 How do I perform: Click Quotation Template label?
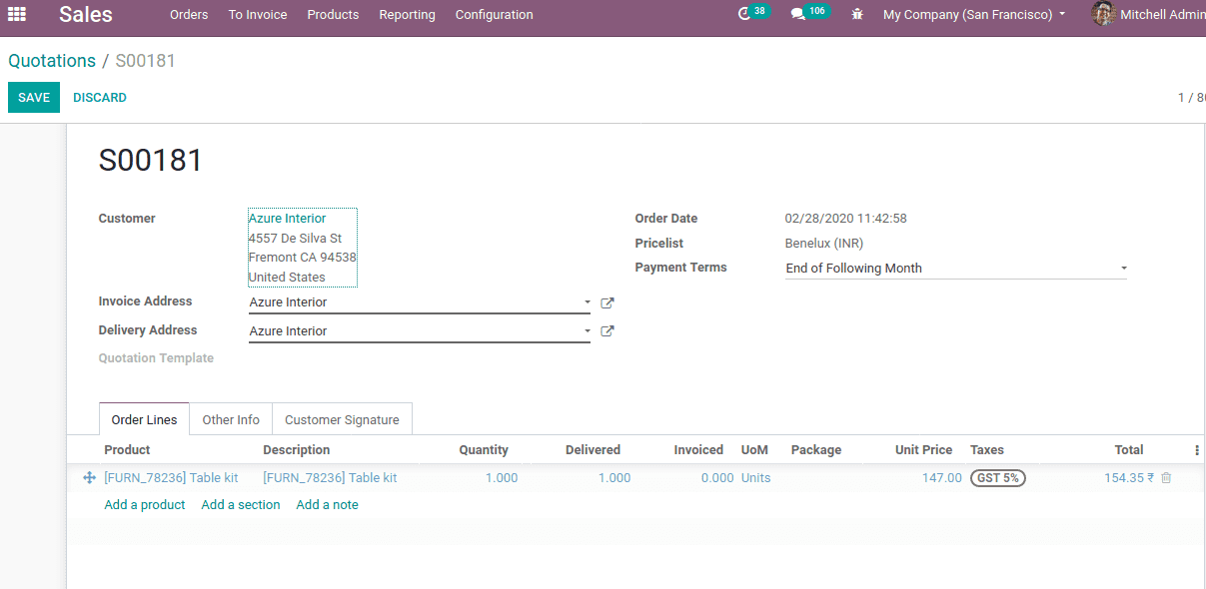point(156,358)
